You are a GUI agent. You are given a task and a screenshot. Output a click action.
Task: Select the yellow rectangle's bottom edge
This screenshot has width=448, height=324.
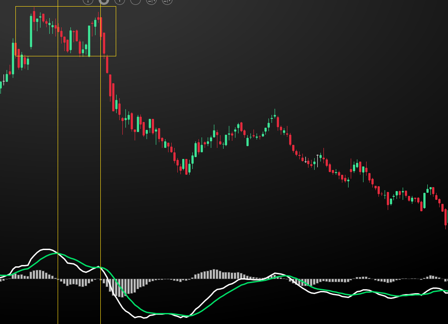pyautogui.click(x=66, y=56)
